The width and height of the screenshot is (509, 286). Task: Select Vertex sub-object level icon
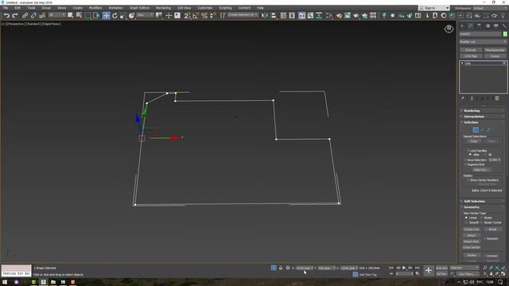pyautogui.click(x=476, y=129)
